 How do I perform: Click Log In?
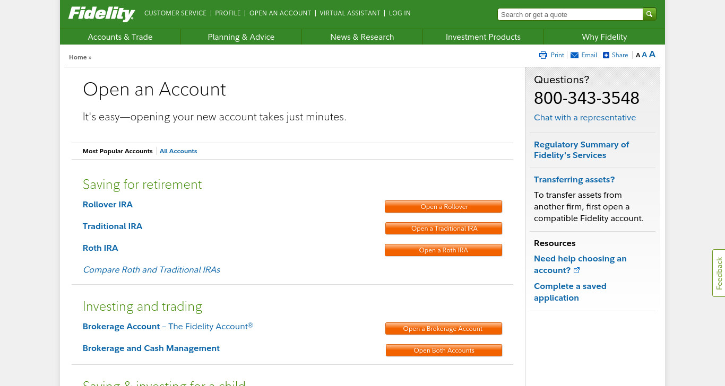pos(400,13)
